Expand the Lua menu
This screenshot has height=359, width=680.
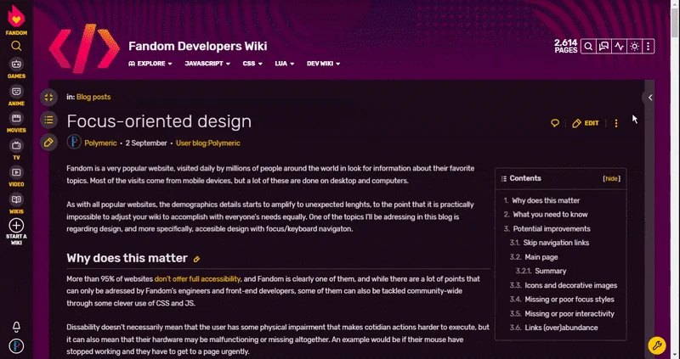point(285,64)
